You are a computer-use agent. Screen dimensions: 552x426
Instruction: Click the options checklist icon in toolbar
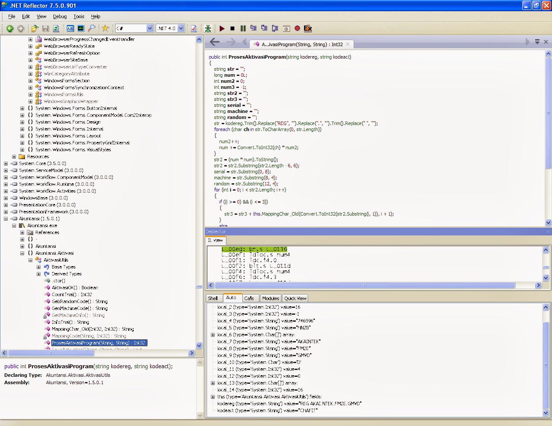point(194,28)
